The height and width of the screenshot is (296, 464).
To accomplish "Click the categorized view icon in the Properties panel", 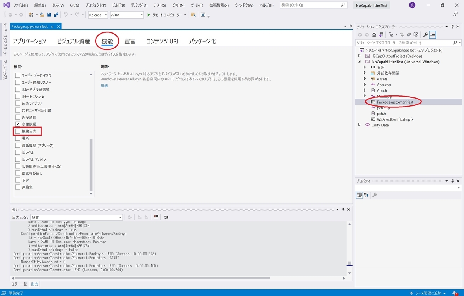I will tap(359, 195).
